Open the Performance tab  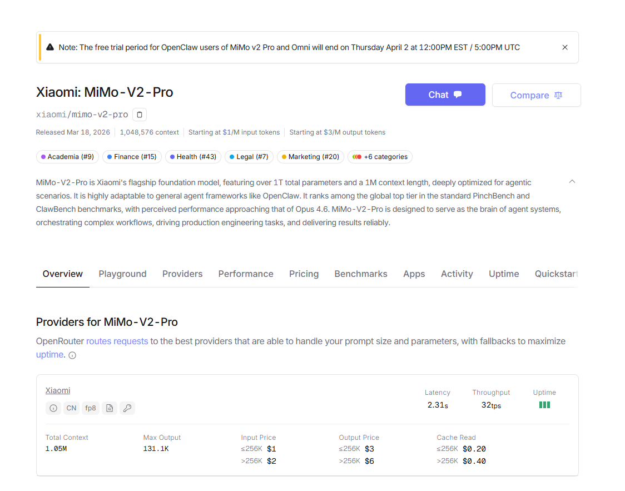pos(246,274)
